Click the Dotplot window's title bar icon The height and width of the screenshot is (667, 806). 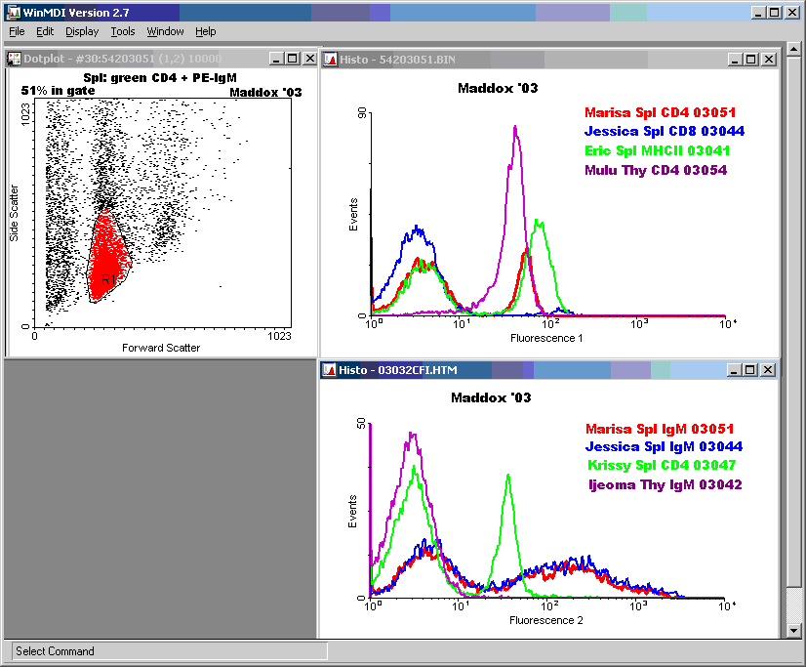tap(15, 59)
